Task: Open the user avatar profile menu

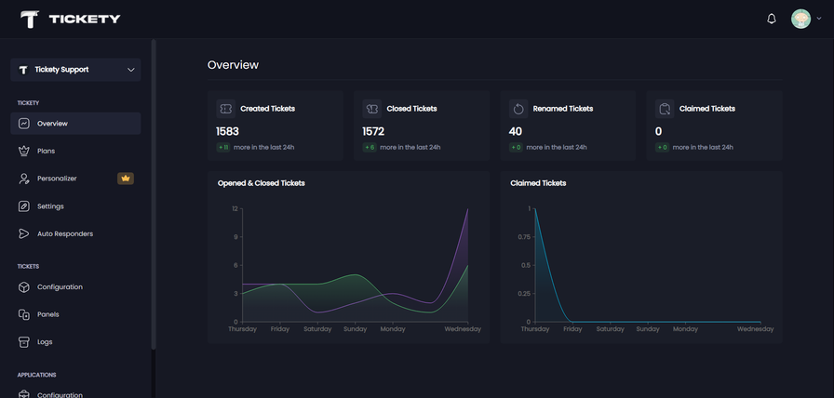Action: [800, 19]
